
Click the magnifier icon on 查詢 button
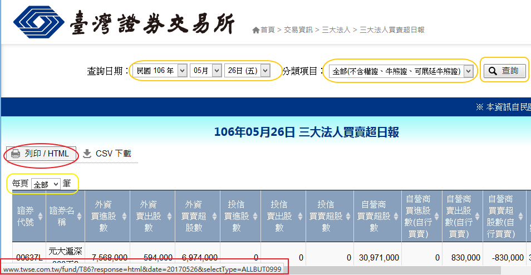[493, 71]
